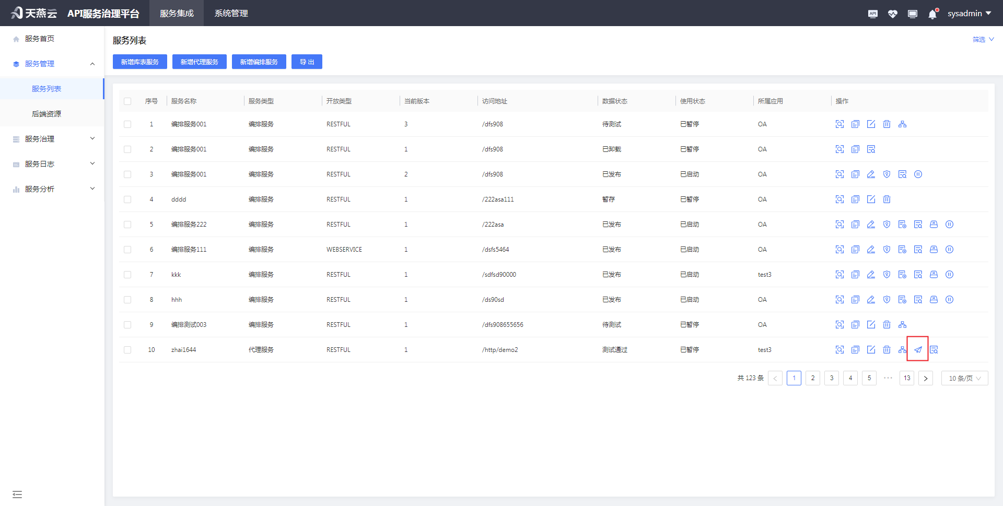This screenshot has height=506, width=1003.
Task: Open the notification bell in top bar
Action: (932, 14)
